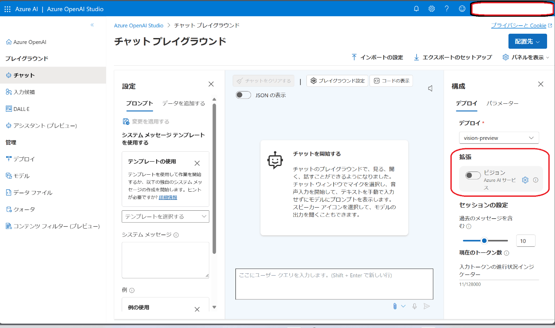Open the ビジョン settings gear icon
This screenshot has width=555, height=328.
[525, 180]
